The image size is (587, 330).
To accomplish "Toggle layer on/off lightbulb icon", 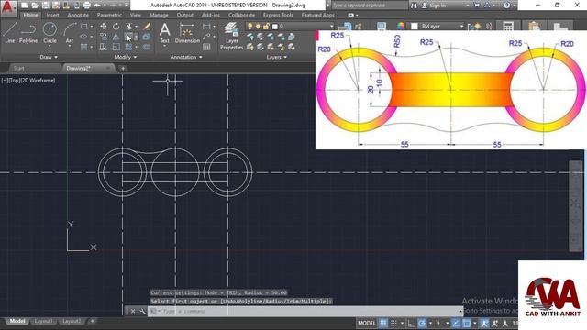I will click(250, 27).
